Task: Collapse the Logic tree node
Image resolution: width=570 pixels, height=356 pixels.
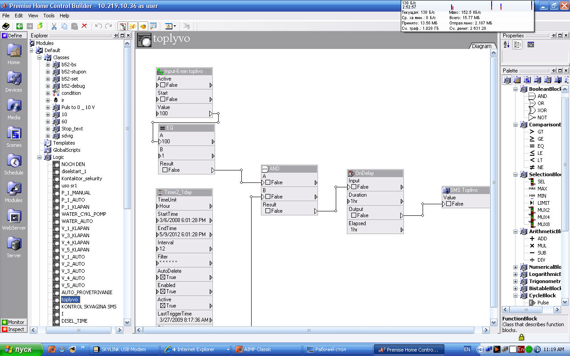Action: pyautogui.click(x=40, y=157)
